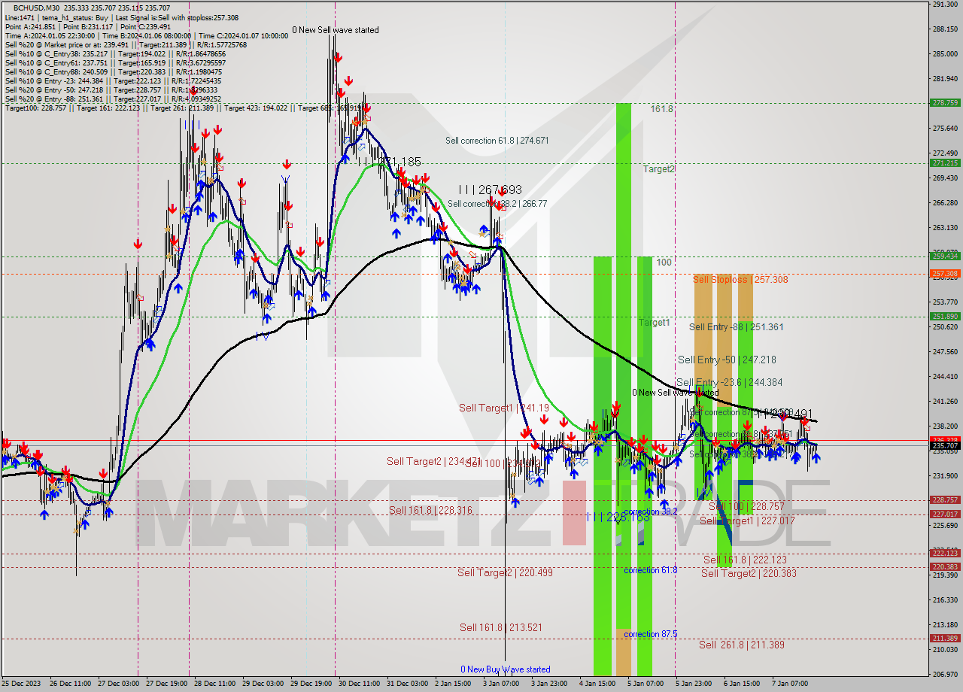The height and width of the screenshot is (692, 963).
Task: Click the '100' level label beside green bar
Action: click(664, 263)
